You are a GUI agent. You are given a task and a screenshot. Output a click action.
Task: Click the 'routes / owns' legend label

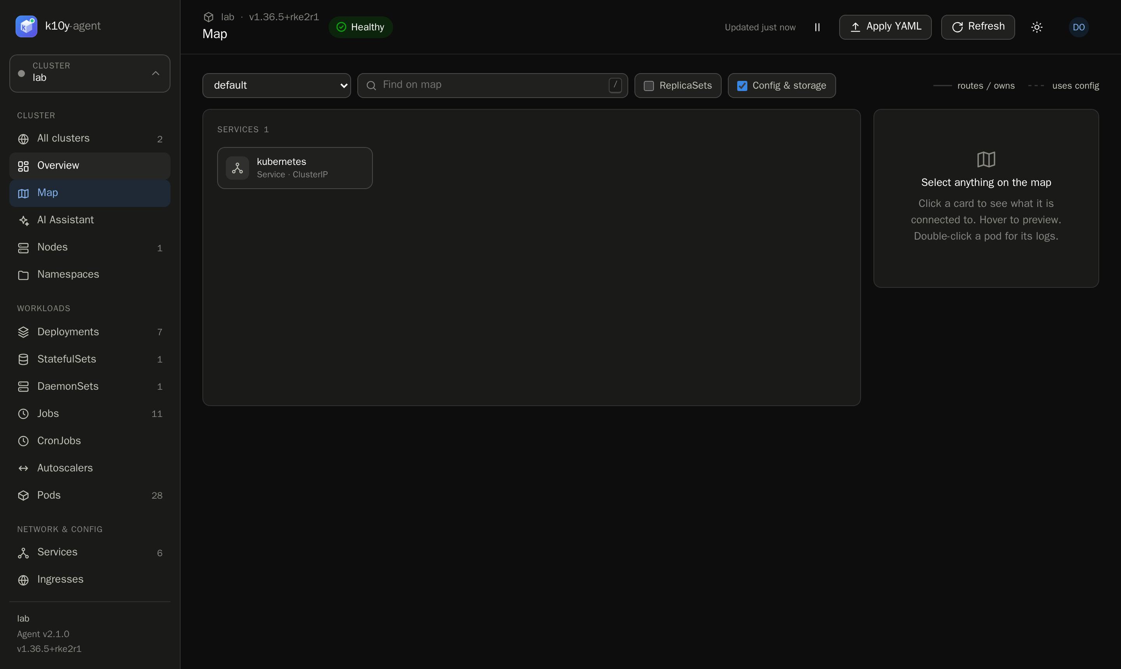986,86
